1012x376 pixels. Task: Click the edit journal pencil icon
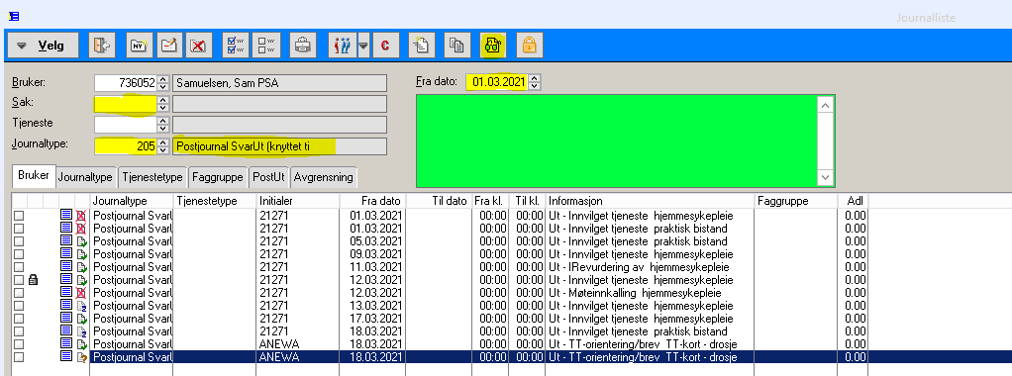pyautogui.click(x=169, y=46)
